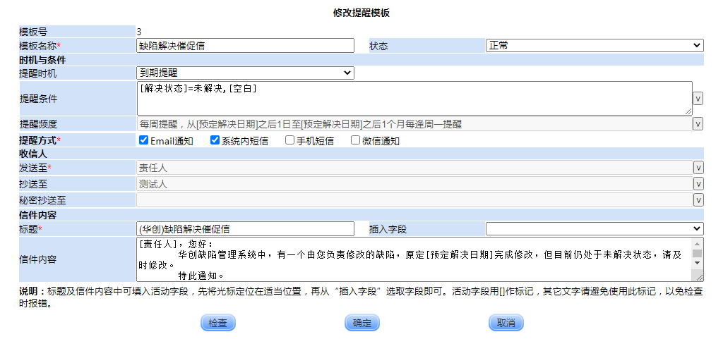Click the 取消 button
The image size is (723, 363).
pos(506,323)
